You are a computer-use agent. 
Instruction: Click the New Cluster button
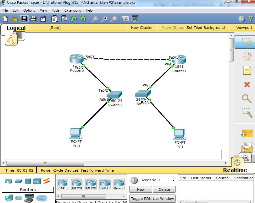click(x=142, y=28)
